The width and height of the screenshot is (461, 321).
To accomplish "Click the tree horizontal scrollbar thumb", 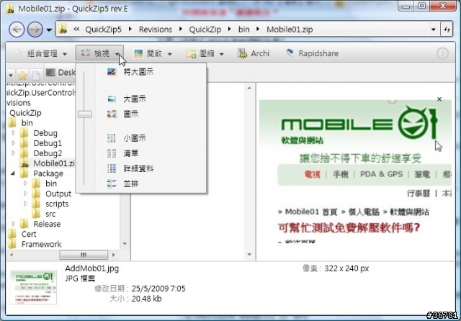I will pos(84,255).
